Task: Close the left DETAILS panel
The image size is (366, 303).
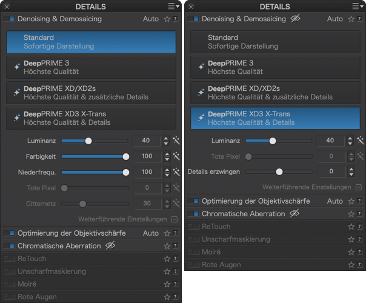Action: point(7,7)
